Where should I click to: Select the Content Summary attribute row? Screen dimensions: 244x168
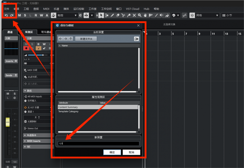(98, 107)
